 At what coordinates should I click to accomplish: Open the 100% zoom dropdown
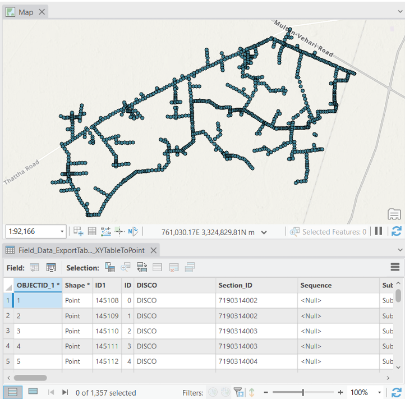coord(379,392)
